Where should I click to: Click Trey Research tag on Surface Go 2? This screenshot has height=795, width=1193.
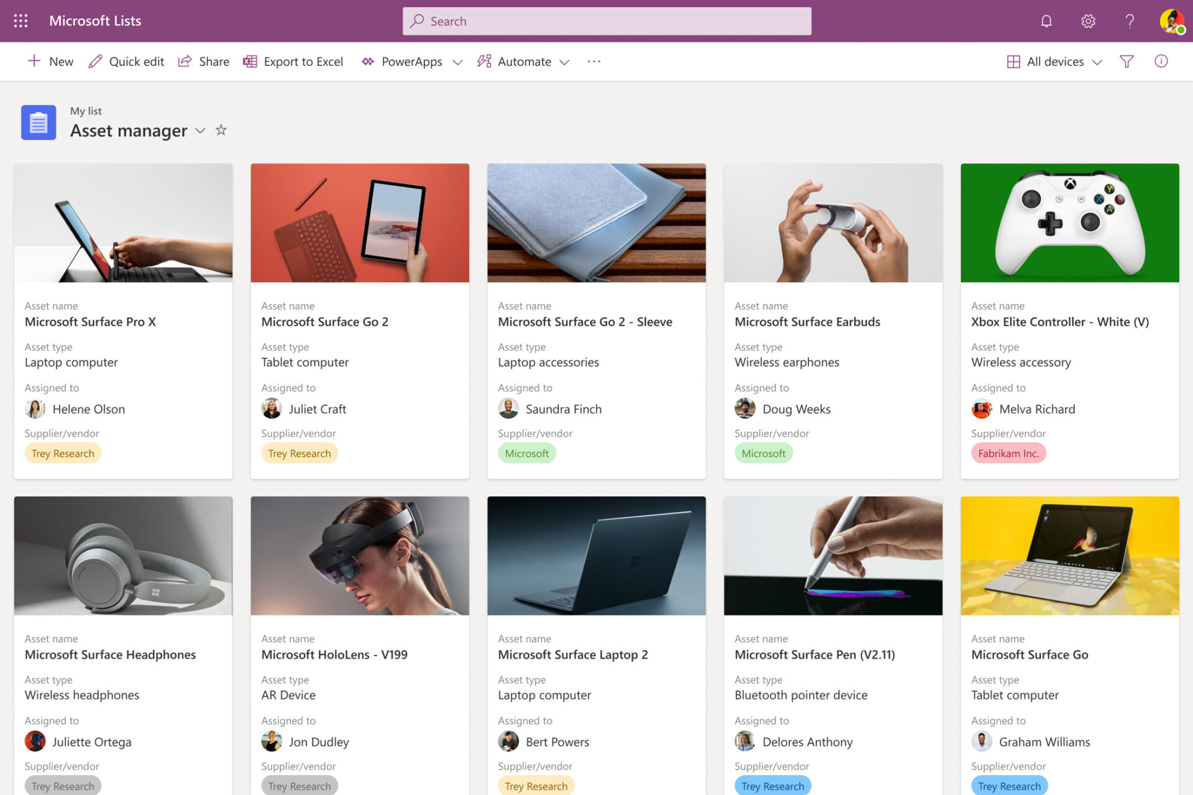pyautogui.click(x=299, y=453)
